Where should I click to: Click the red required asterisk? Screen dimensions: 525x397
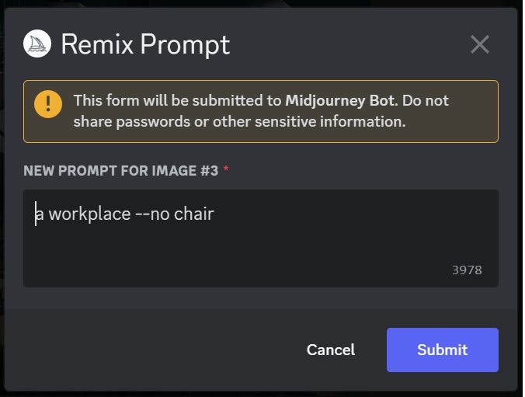pos(226,170)
